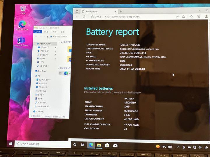Click the taskbar search box

43,144
